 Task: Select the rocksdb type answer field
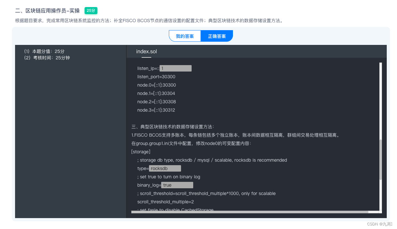coord(165,168)
